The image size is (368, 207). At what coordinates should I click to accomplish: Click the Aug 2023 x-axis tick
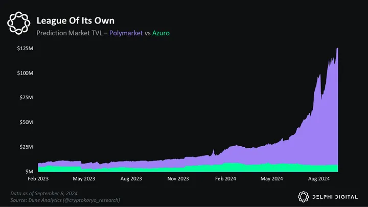pos(132,179)
